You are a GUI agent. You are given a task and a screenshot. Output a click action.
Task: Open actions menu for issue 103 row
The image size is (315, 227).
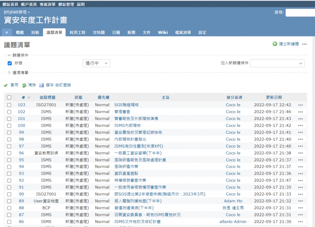[300, 105]
